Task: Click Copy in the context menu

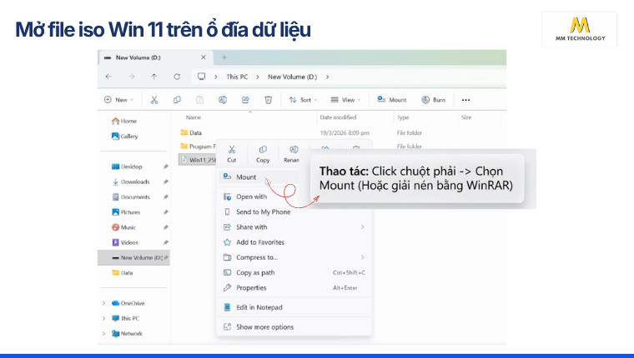Action: 263,154
